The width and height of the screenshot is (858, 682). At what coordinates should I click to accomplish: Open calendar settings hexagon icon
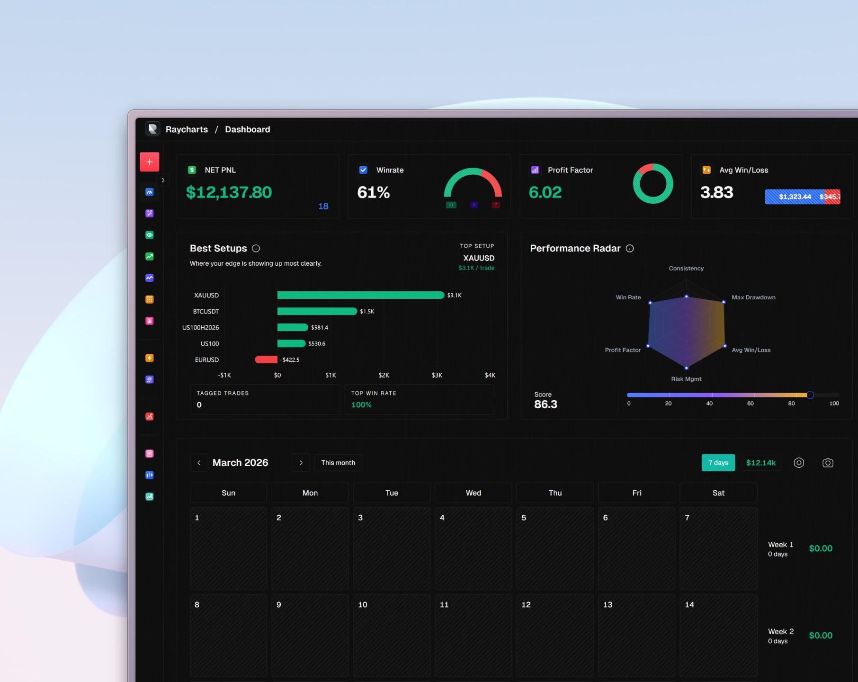point(798,463)
